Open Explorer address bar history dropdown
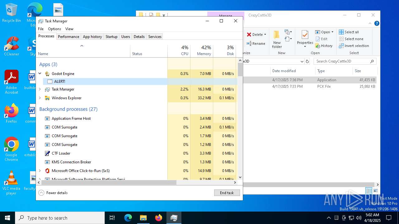Screen dimensions: 399x224 pyautogui.click(x=302, y=61)
